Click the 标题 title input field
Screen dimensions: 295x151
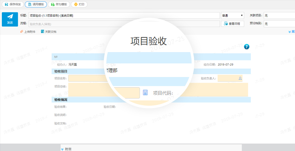point(124,15)
